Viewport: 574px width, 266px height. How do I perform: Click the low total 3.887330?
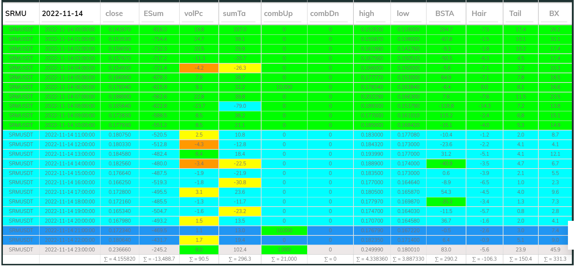point(408,259)
